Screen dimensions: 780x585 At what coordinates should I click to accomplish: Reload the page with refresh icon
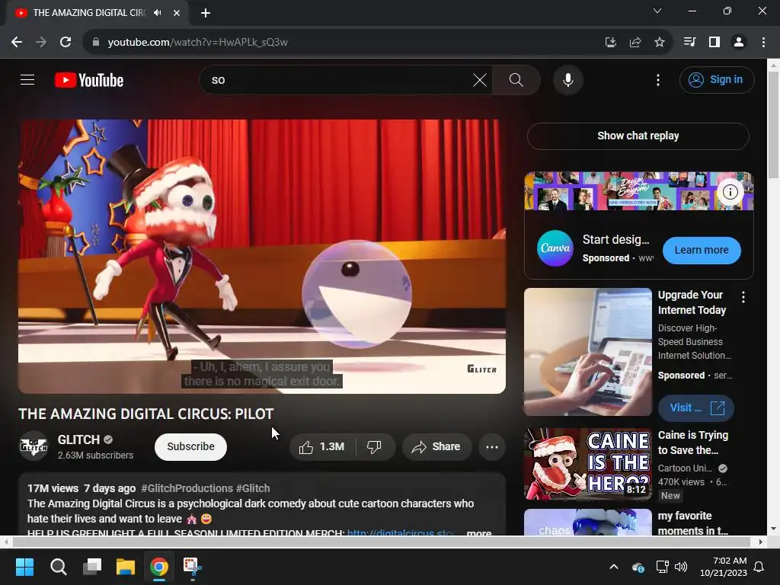click(66, 43)
